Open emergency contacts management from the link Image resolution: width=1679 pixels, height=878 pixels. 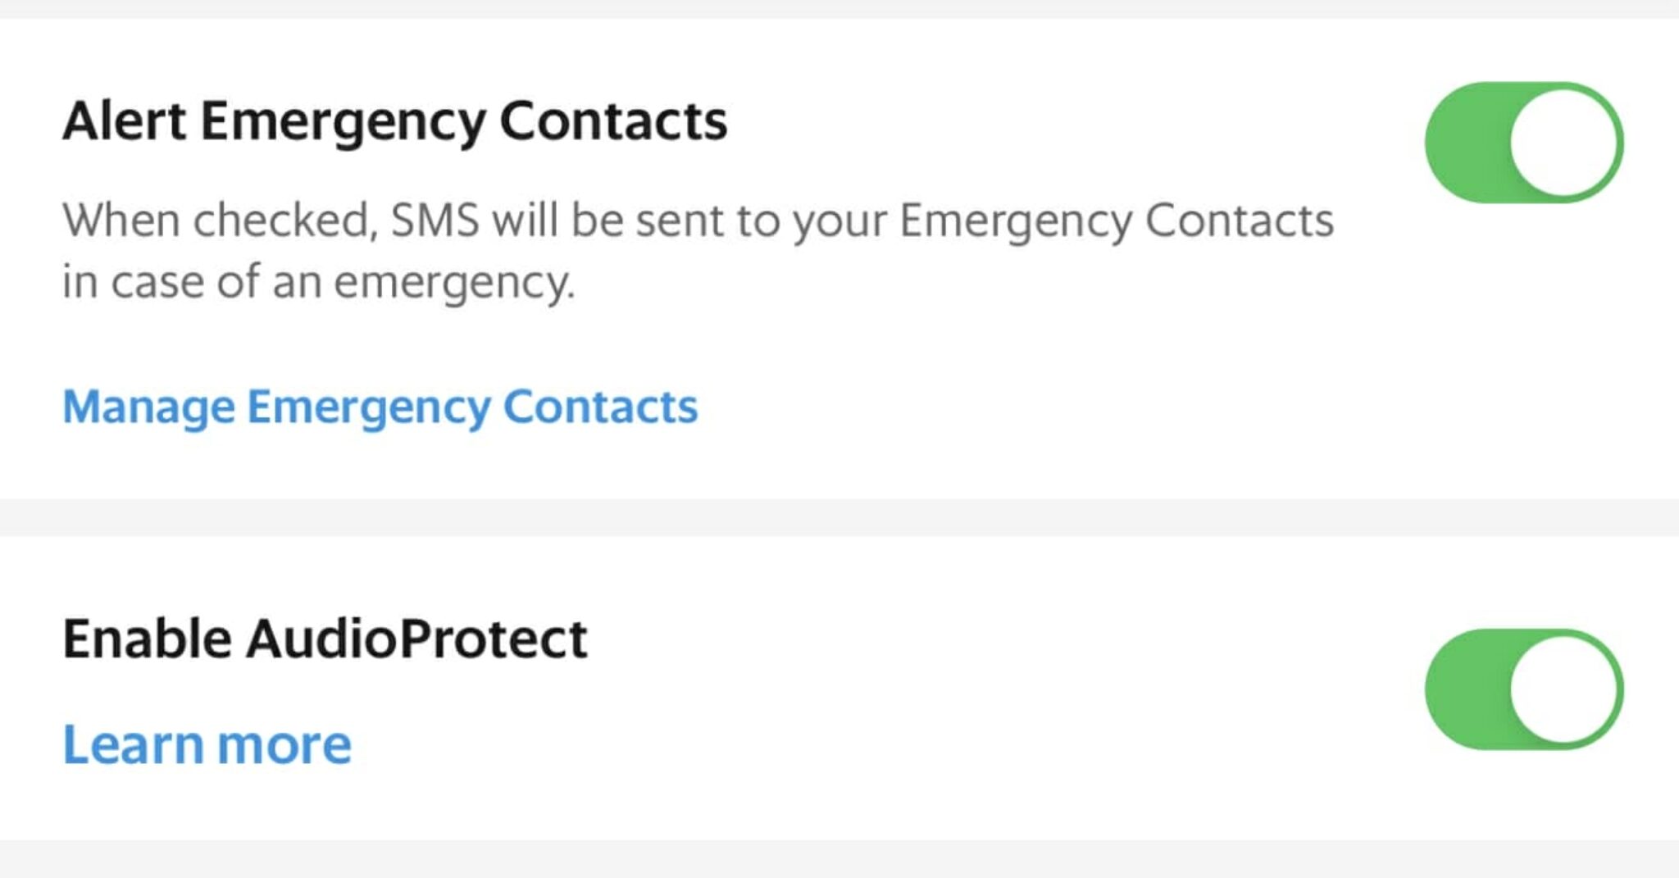click(380, 406)
